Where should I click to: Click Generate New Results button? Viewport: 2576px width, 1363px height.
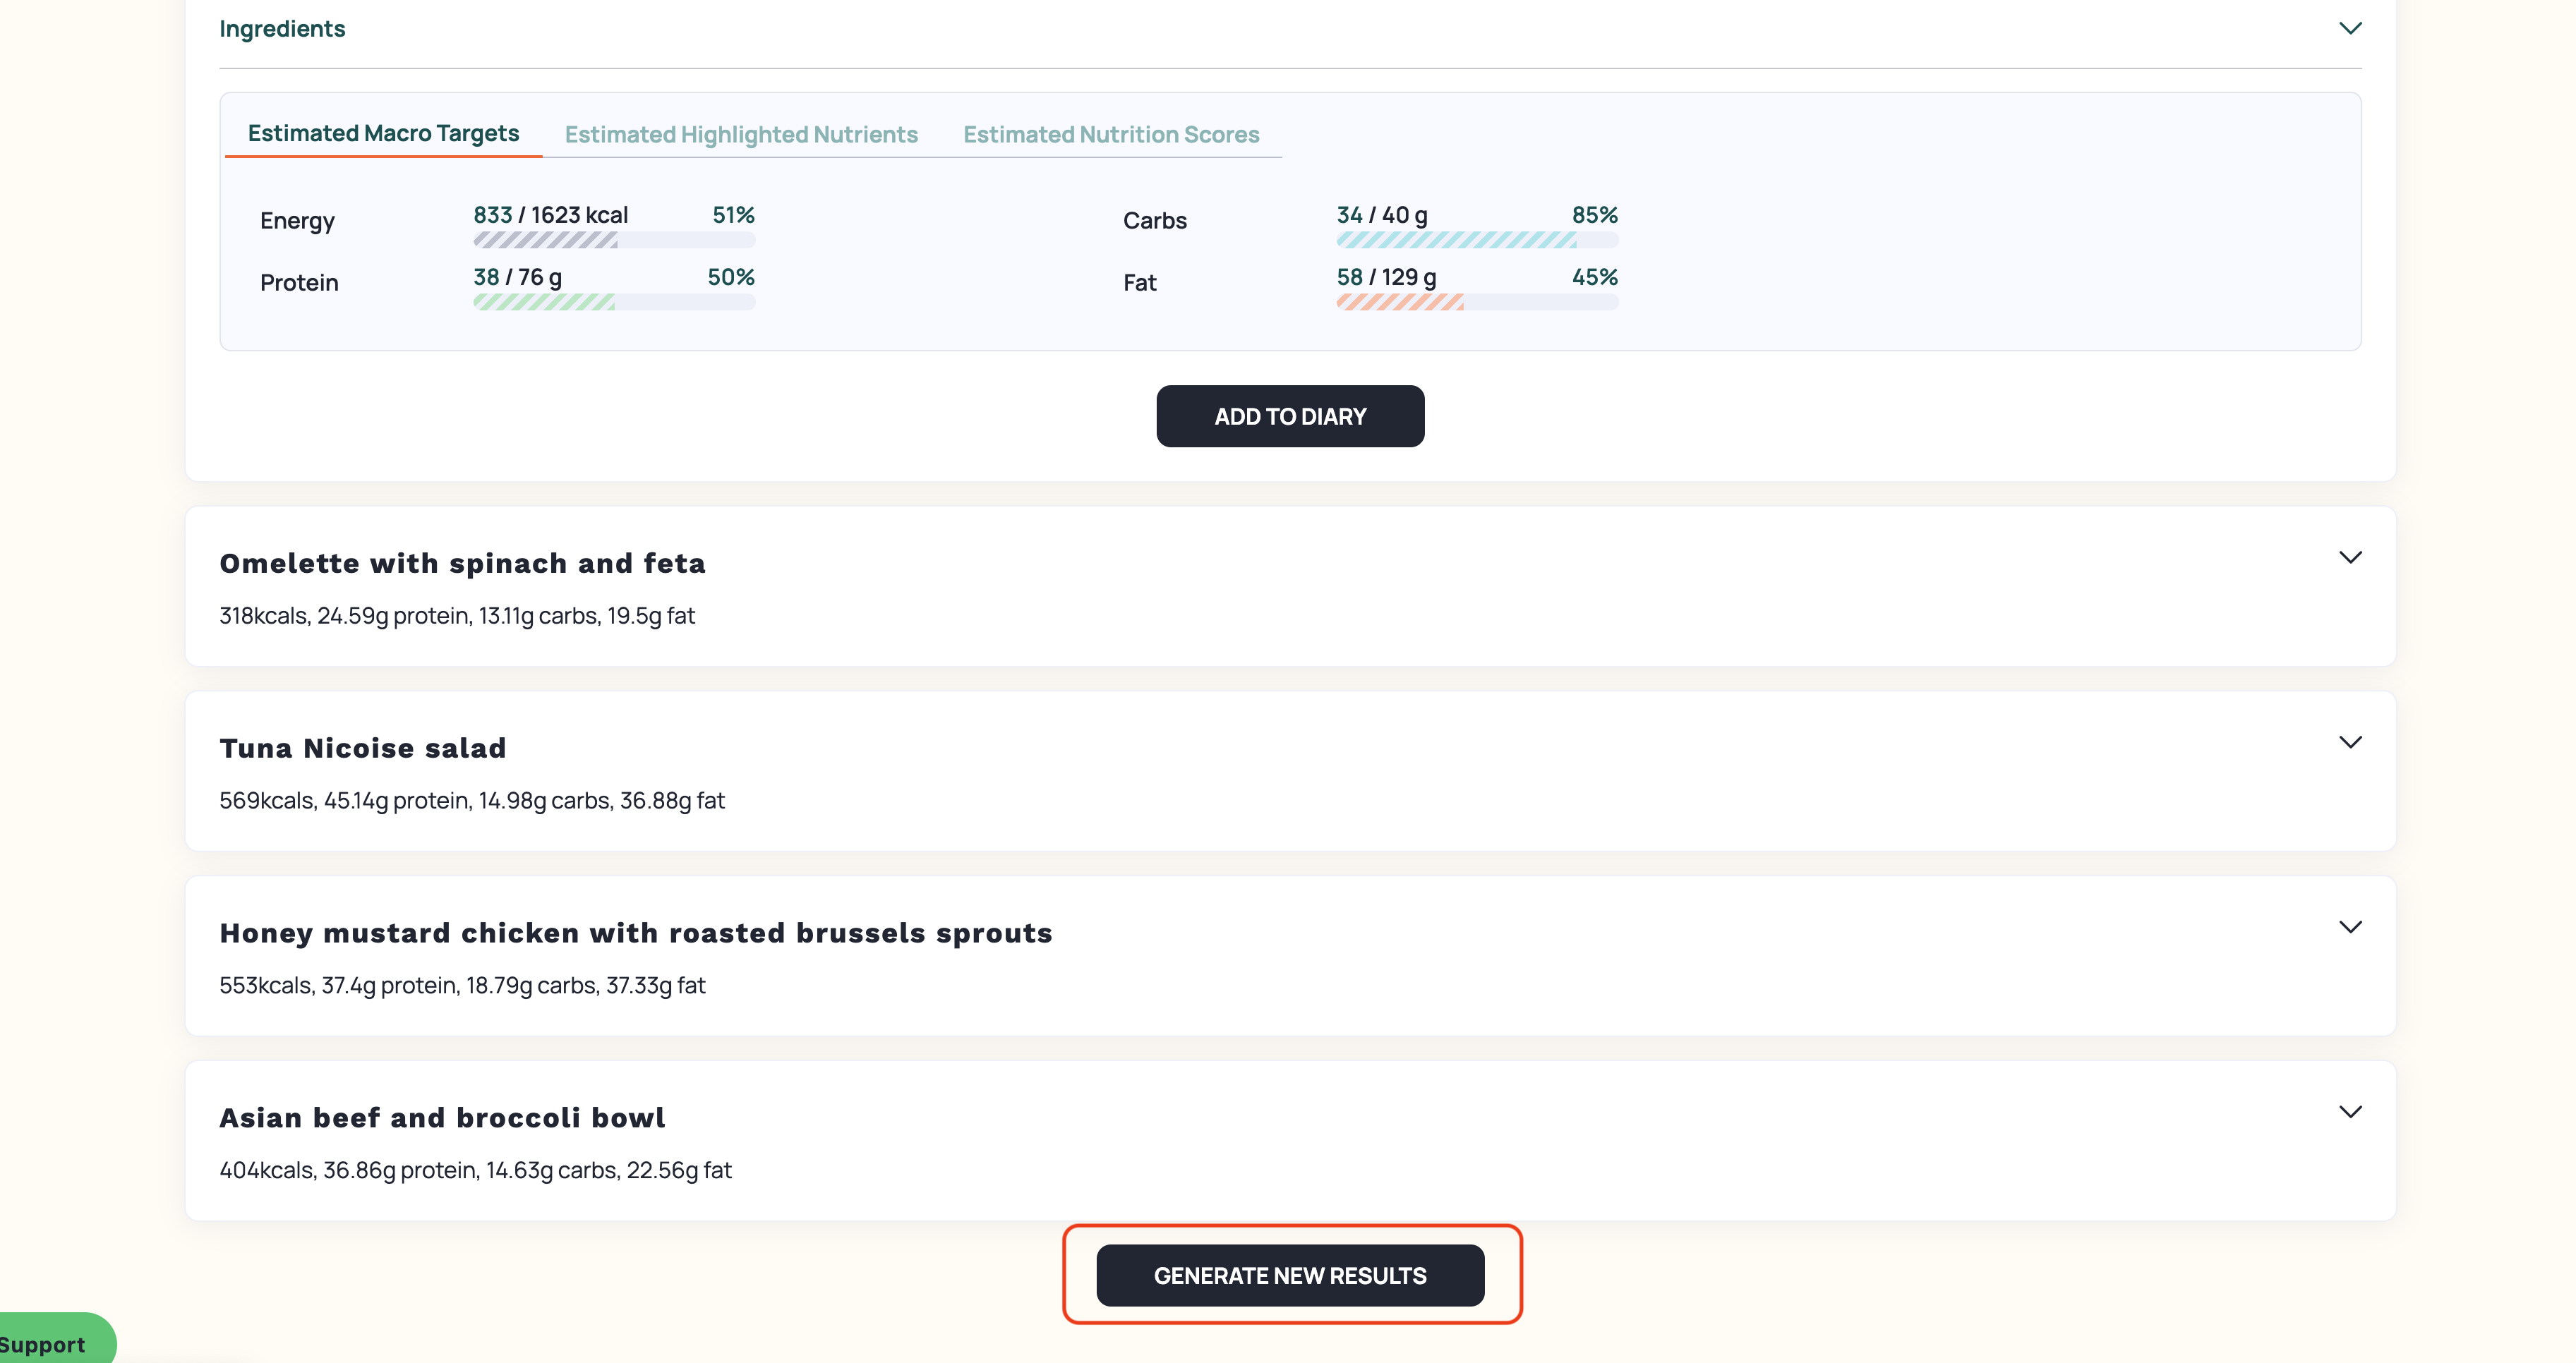(1290, 1275)
